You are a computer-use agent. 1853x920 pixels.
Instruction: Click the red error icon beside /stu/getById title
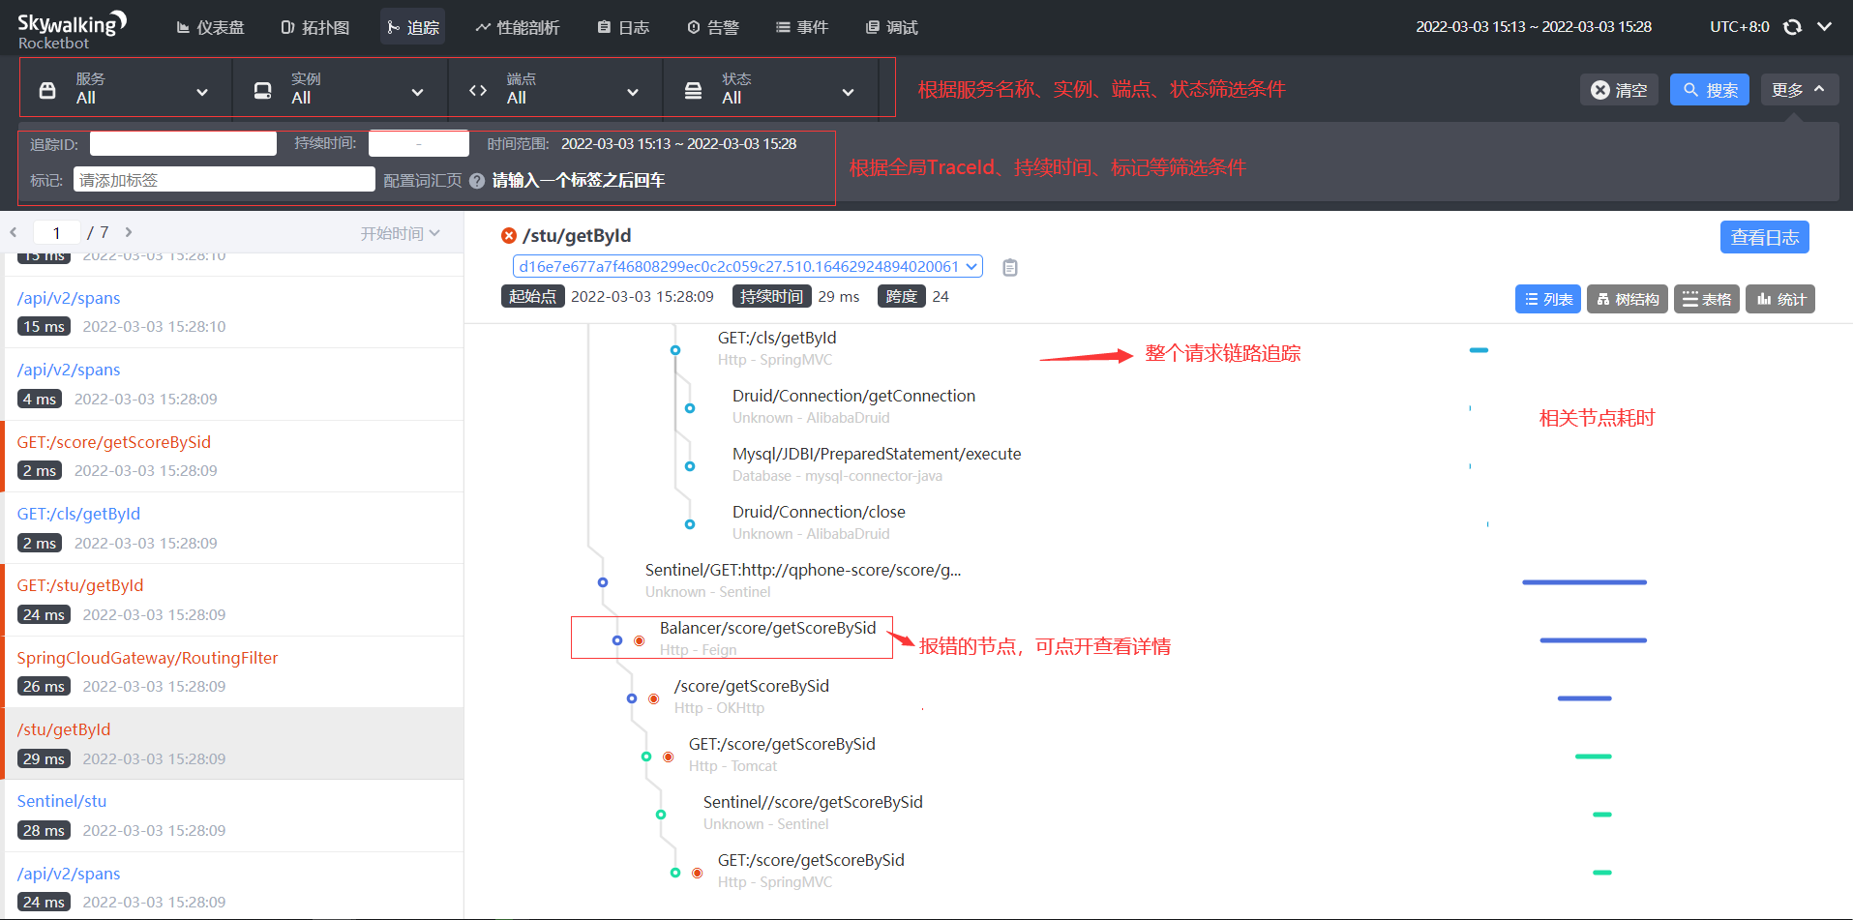pos(508,235)
